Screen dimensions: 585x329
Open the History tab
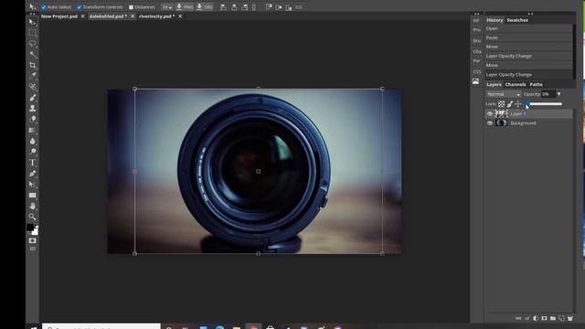point(495,20)
